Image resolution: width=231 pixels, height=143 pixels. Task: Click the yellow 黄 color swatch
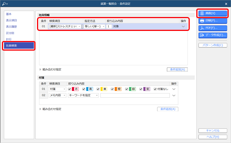[104, 89]
